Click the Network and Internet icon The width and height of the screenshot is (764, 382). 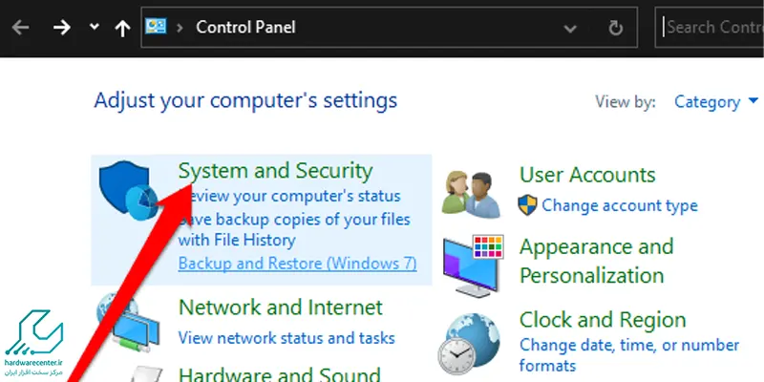click(128, 322)
